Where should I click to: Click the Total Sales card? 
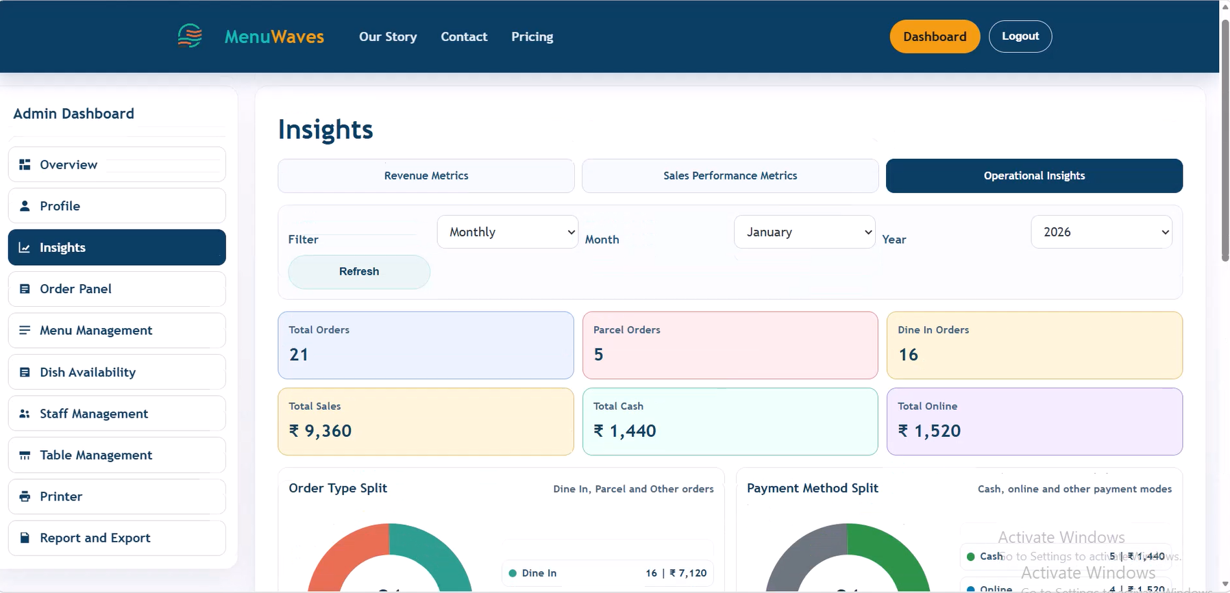(426, 422)
